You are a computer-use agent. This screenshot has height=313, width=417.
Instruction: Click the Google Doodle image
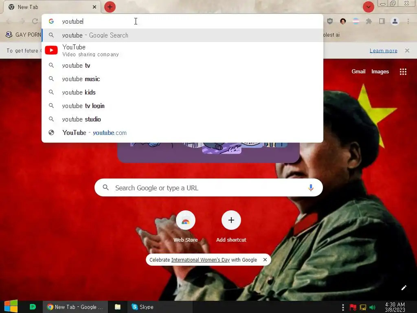click(x=208, y=152)
